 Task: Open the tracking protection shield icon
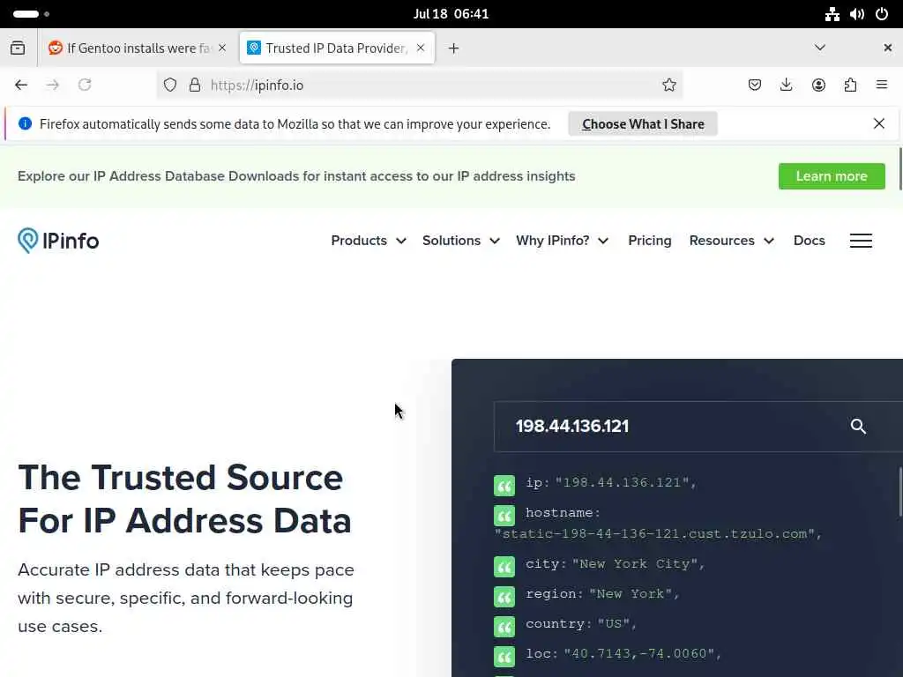(170, 86)
